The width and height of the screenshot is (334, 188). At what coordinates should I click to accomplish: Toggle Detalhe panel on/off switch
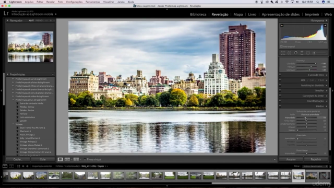click(280, 90)
